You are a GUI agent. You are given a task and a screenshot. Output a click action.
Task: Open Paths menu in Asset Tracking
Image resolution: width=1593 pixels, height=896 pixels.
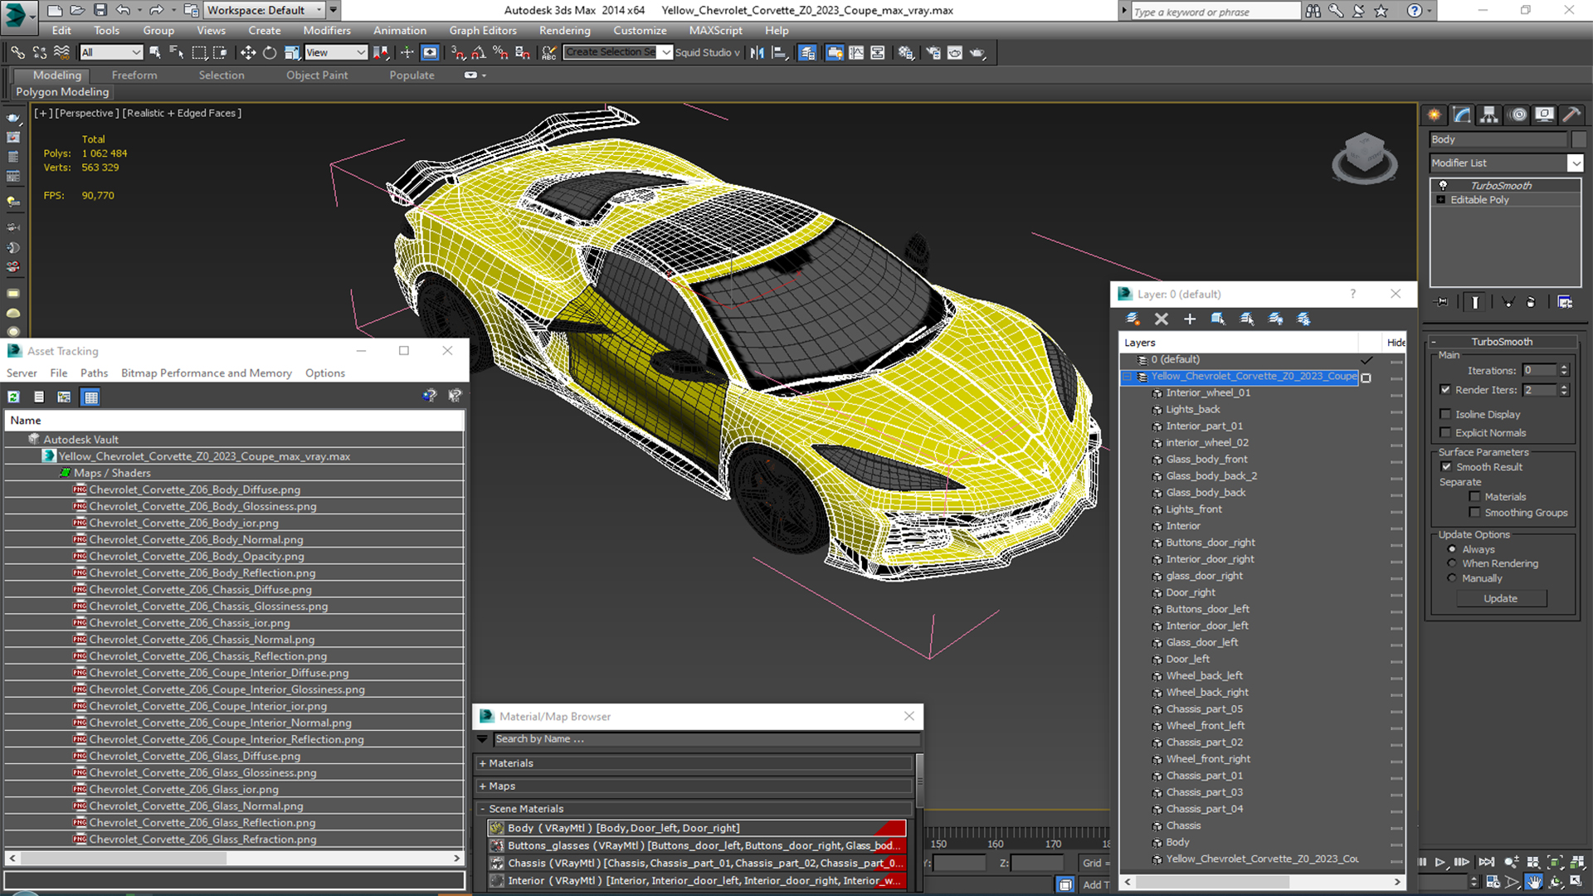pyautogui.click(x=94, y=373)
